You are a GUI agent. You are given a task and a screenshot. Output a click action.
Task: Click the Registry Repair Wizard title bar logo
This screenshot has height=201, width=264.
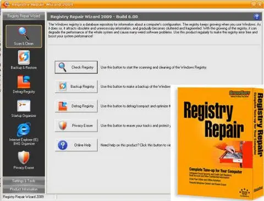[x=7, y=4]
